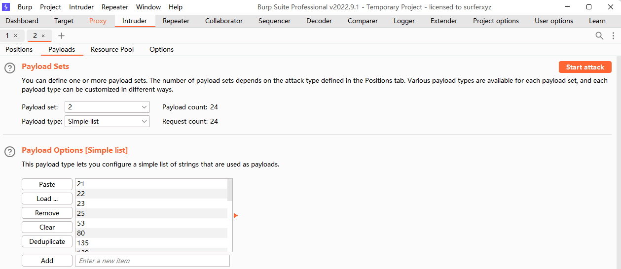This screenshot has height=269, width=621.
Task: Close Intruder tab 2 with its x
Action: pyautogui.click(x=43, y=35)
